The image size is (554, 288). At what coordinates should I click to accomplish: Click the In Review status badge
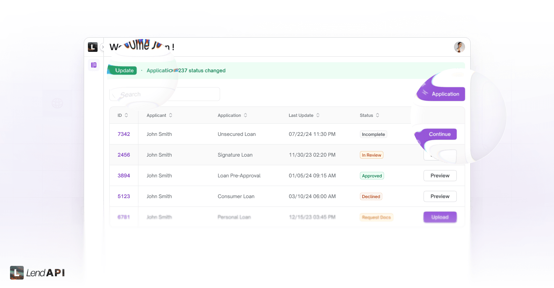point(372,155)
